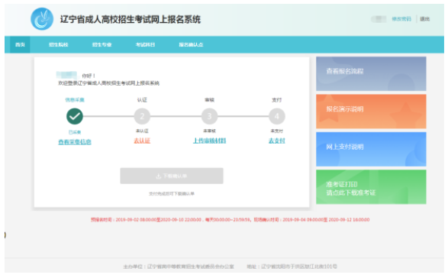448x275 pixels.
Task: Click the site title 辽宁省成人高校招生考试网上报名系统
Action: click(x=131, y=19)
